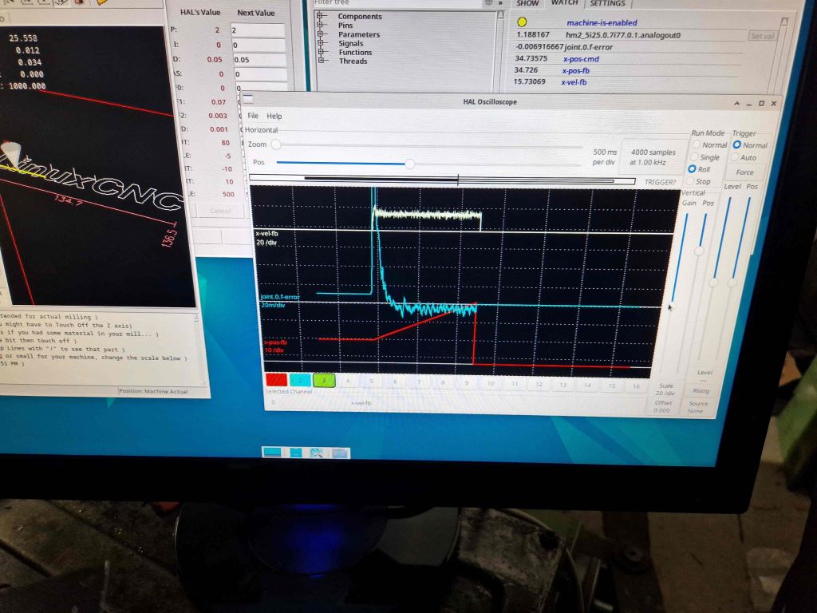The image size is (817, 613).
Task: Click the Set val button
Action: point(762,36)
